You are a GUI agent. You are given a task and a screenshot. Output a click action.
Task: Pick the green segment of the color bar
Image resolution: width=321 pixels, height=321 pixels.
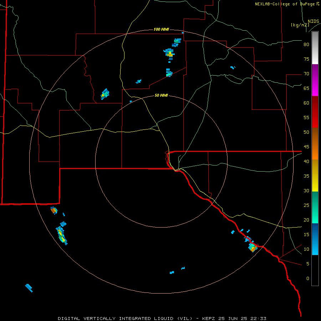[315, 207]
